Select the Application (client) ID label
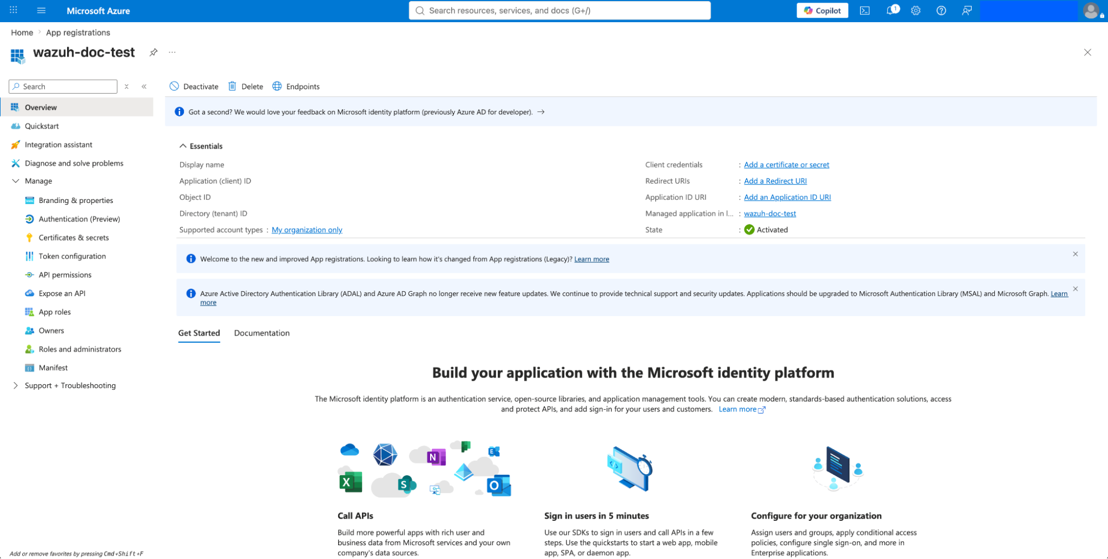 [215, 181]
